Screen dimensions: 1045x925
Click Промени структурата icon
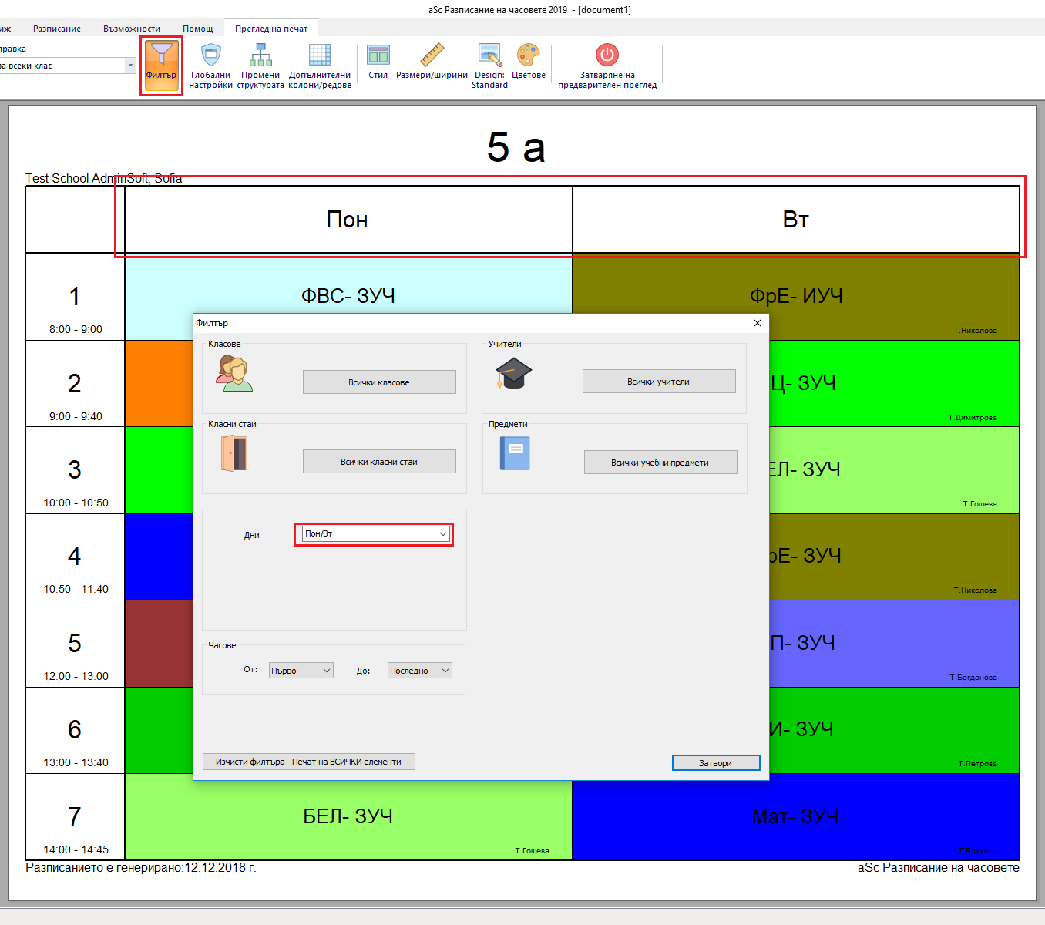pyautogui.click(x=260, y=55)
